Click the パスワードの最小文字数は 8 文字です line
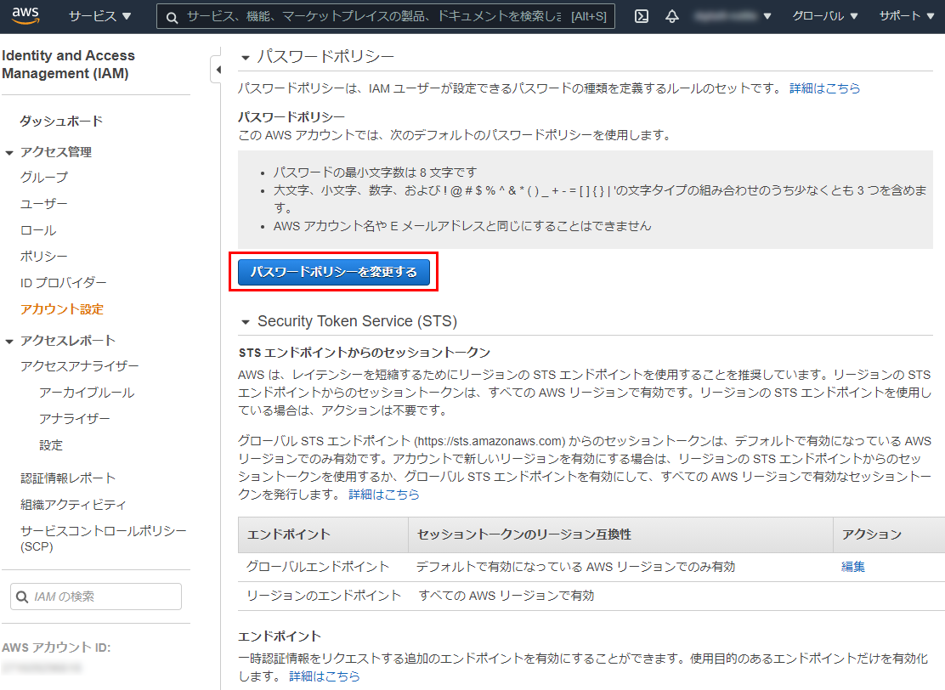Viewport: 945px width, 690px height. (x=374, y=172)
